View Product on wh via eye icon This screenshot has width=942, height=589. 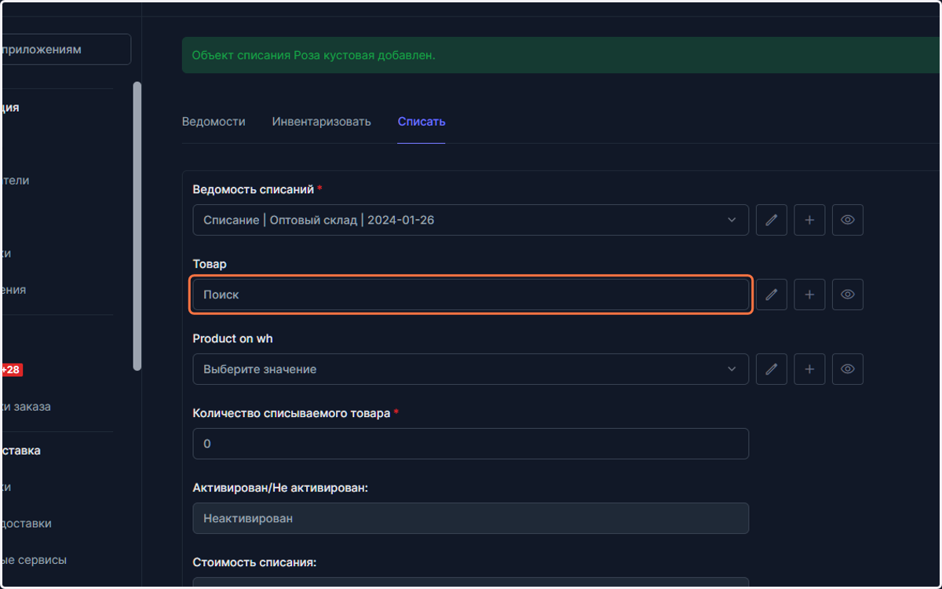[x=848, y=369]
